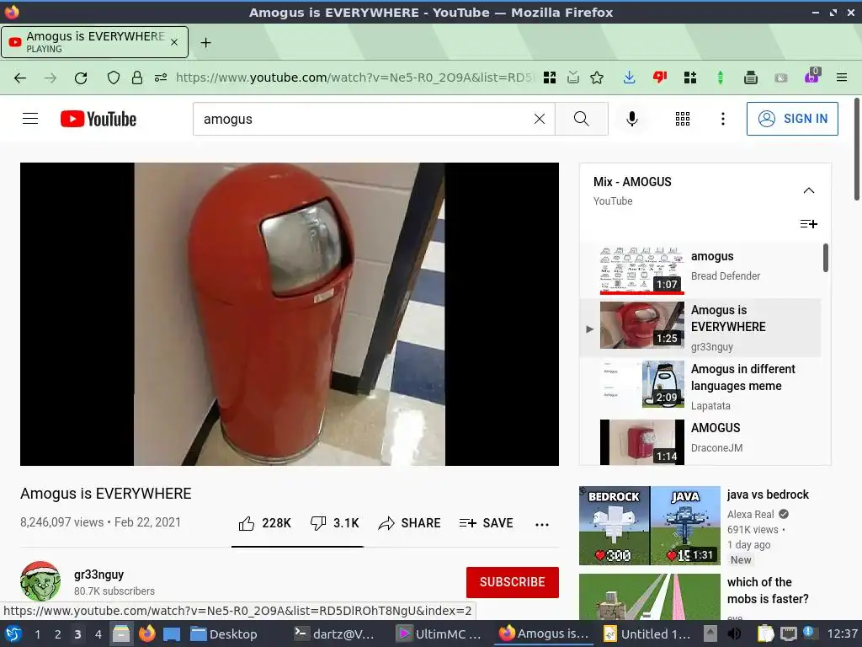Click the red thumbs-down extension icon
Image resolution: width=862 pixels, height=647 pixels.
660,78
